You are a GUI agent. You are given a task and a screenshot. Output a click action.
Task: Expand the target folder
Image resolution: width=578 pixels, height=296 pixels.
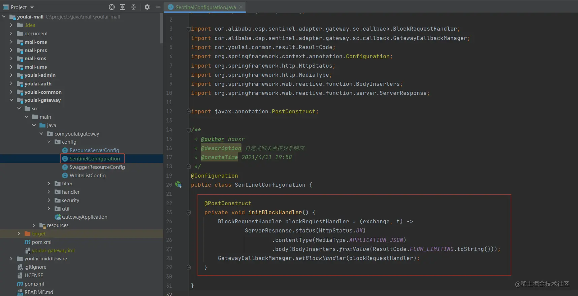(19, 233)
